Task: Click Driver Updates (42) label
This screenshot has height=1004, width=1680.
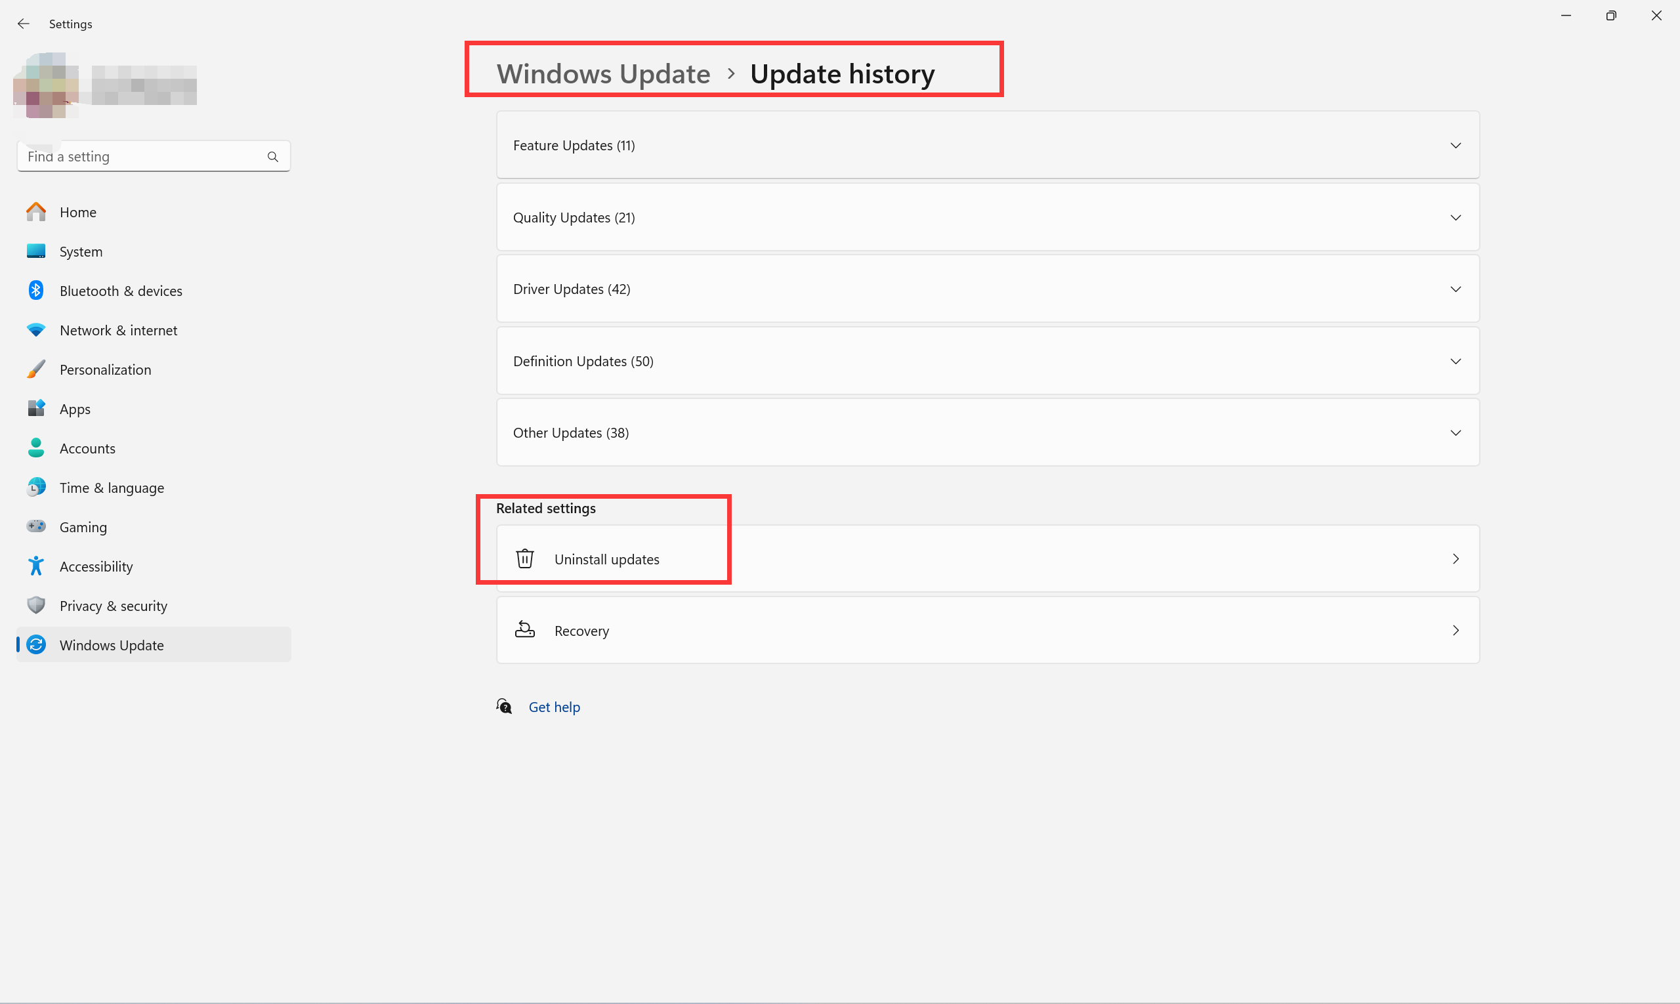Action: 572,289
